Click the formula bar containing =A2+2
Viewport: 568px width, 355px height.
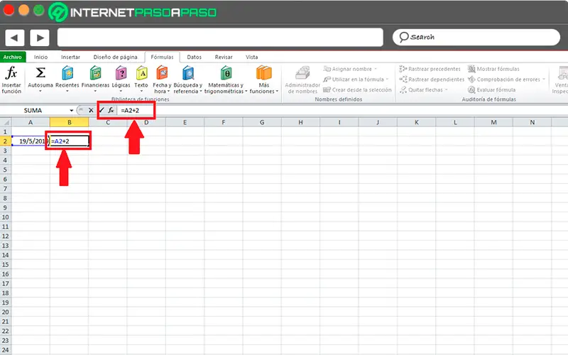click(x=341, y=111)
